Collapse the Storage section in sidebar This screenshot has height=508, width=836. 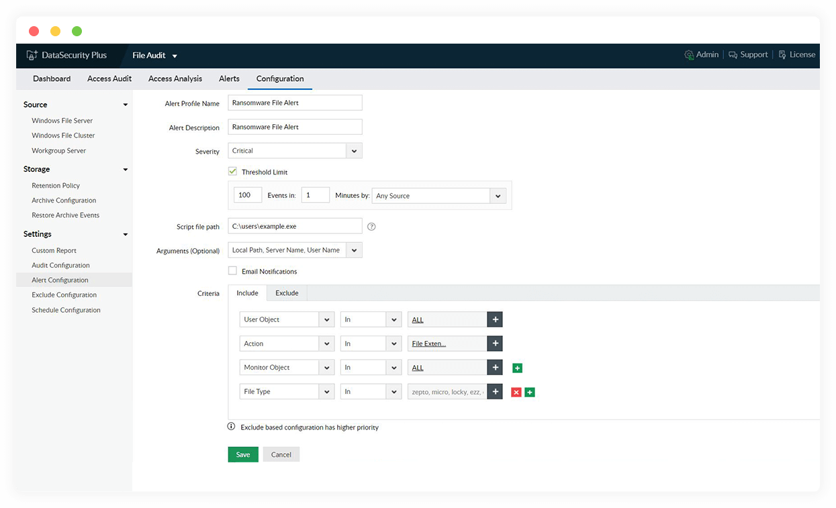125,169
